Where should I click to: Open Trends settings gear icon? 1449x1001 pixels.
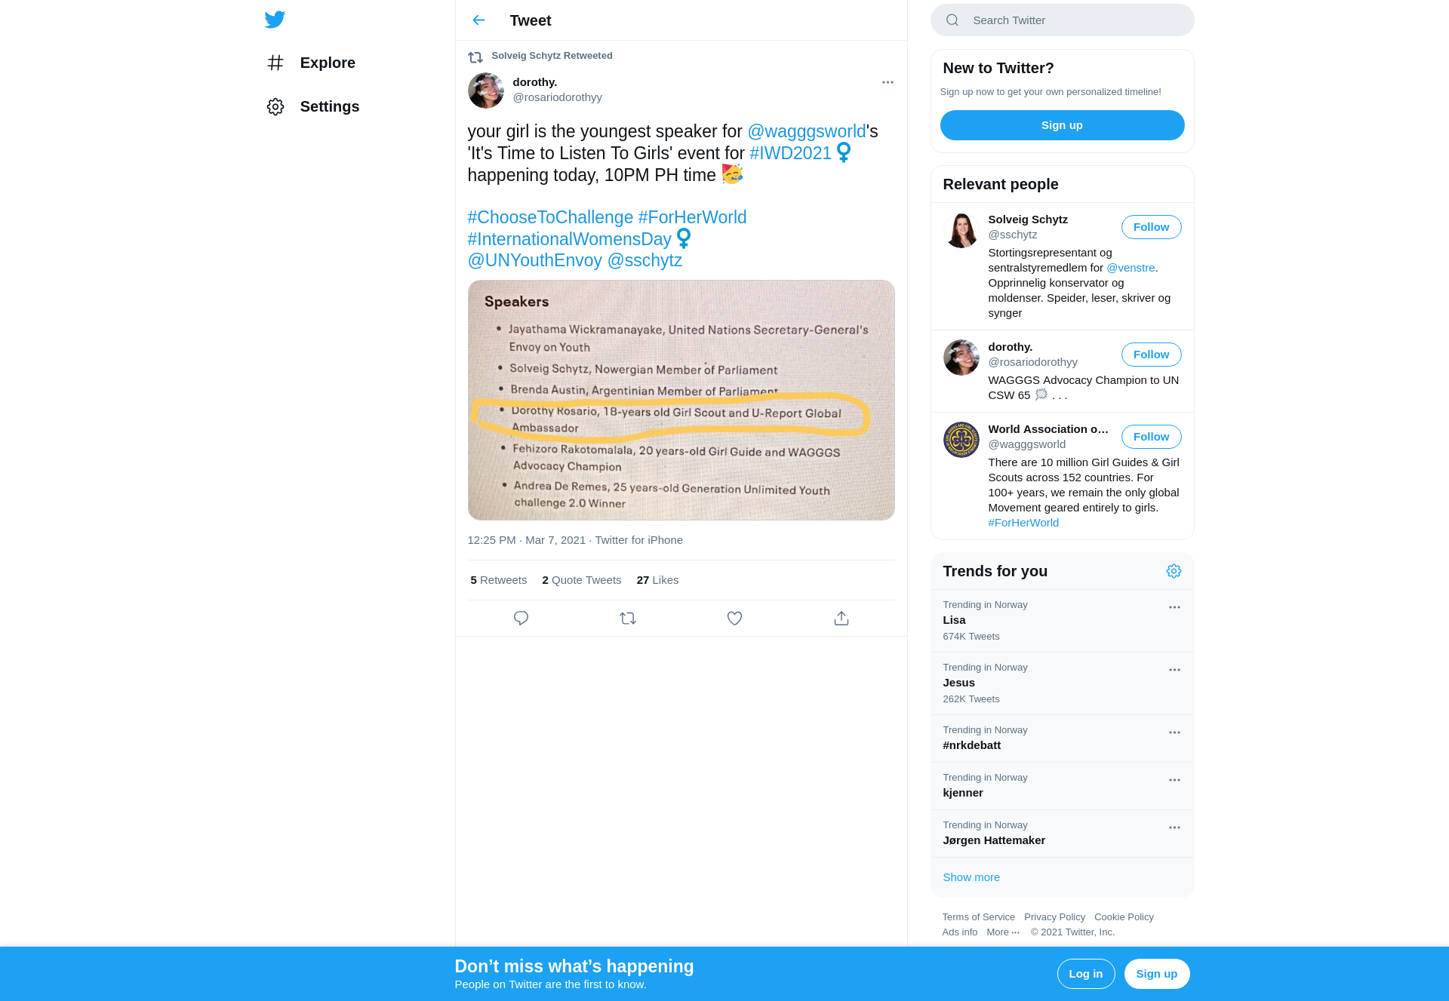1174,571
